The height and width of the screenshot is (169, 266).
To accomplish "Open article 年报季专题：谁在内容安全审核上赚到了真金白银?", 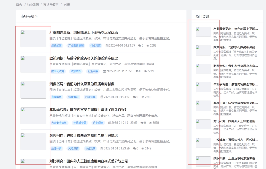I will coord(88,110).
